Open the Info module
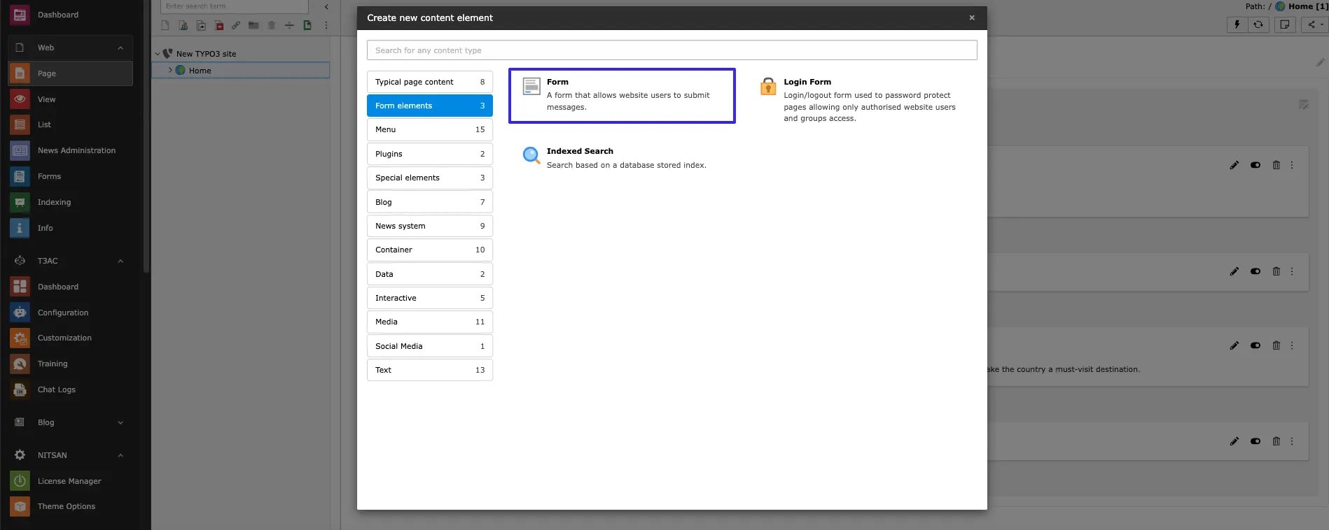1329x530 pixels. (70, 228)
